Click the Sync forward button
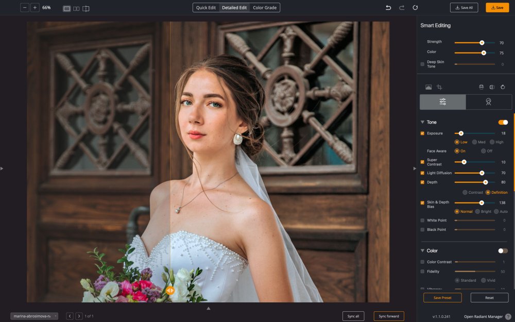The image size is (515, 322). [389, 316]
